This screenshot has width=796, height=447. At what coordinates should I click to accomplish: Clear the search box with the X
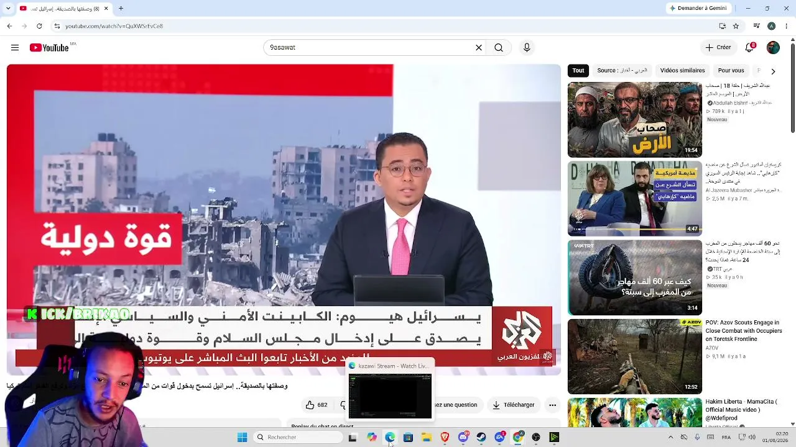coord(479,48)
